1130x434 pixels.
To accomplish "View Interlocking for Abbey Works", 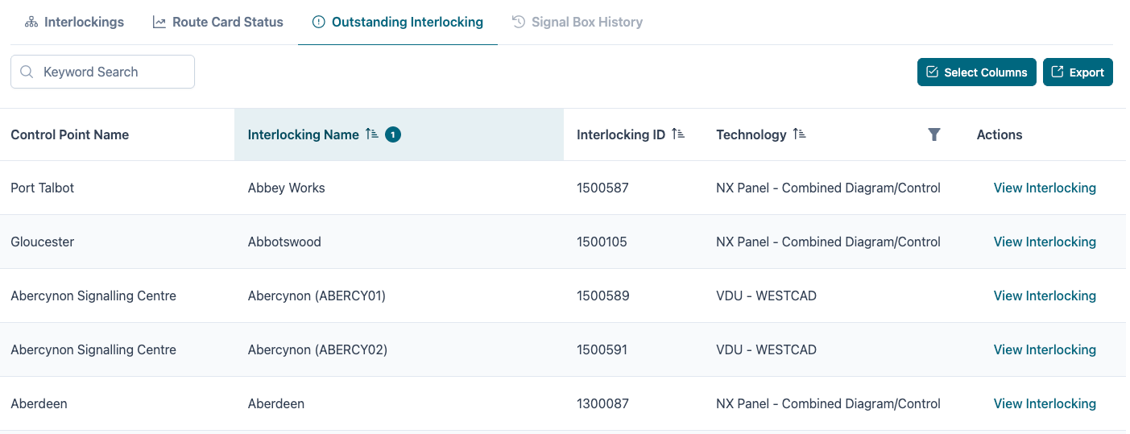I will click(1044, 188).
